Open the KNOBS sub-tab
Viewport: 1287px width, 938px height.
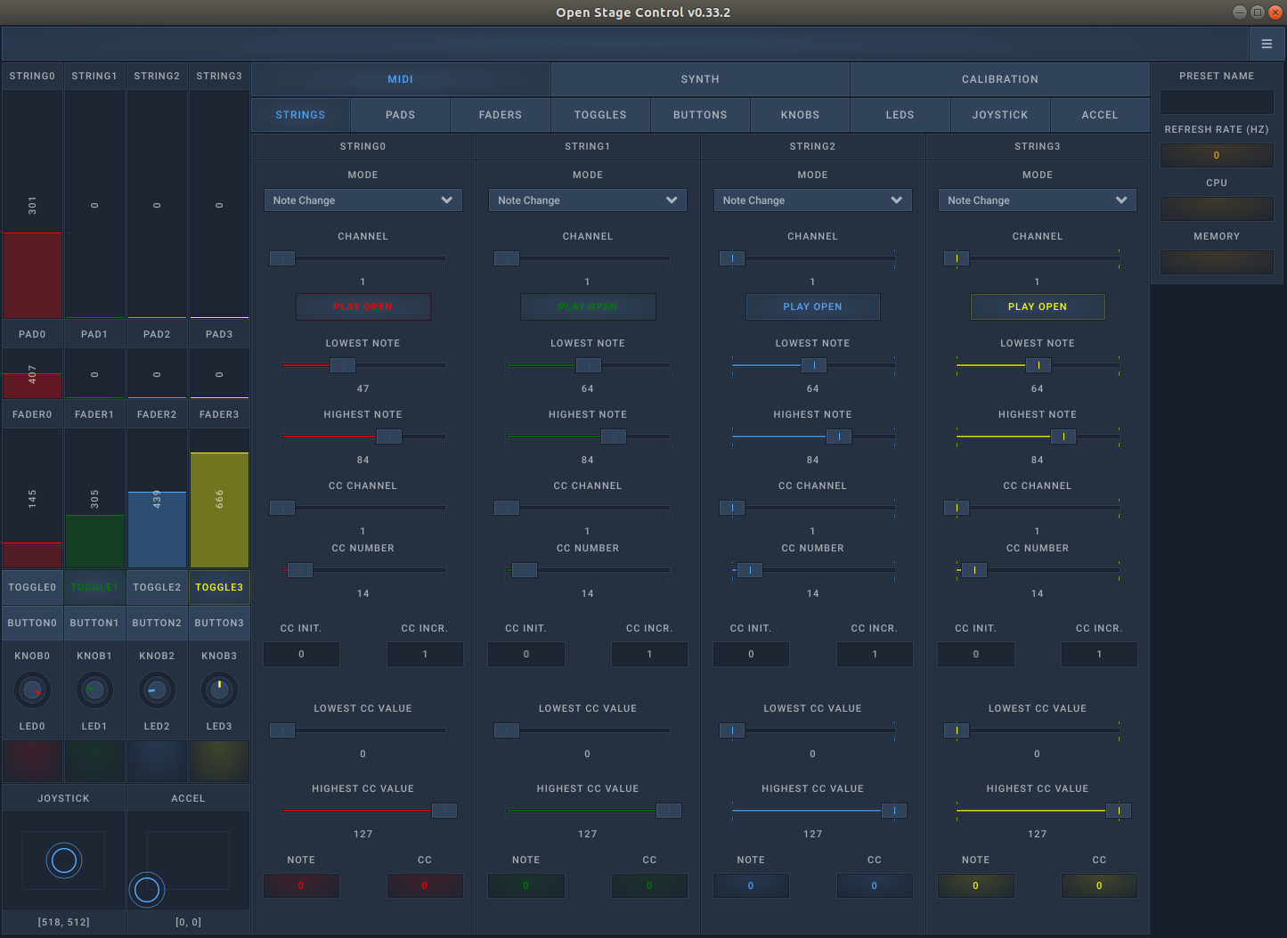(x=800, y=115)
